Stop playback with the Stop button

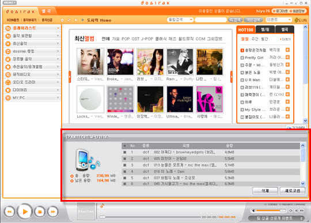(40, 212)
